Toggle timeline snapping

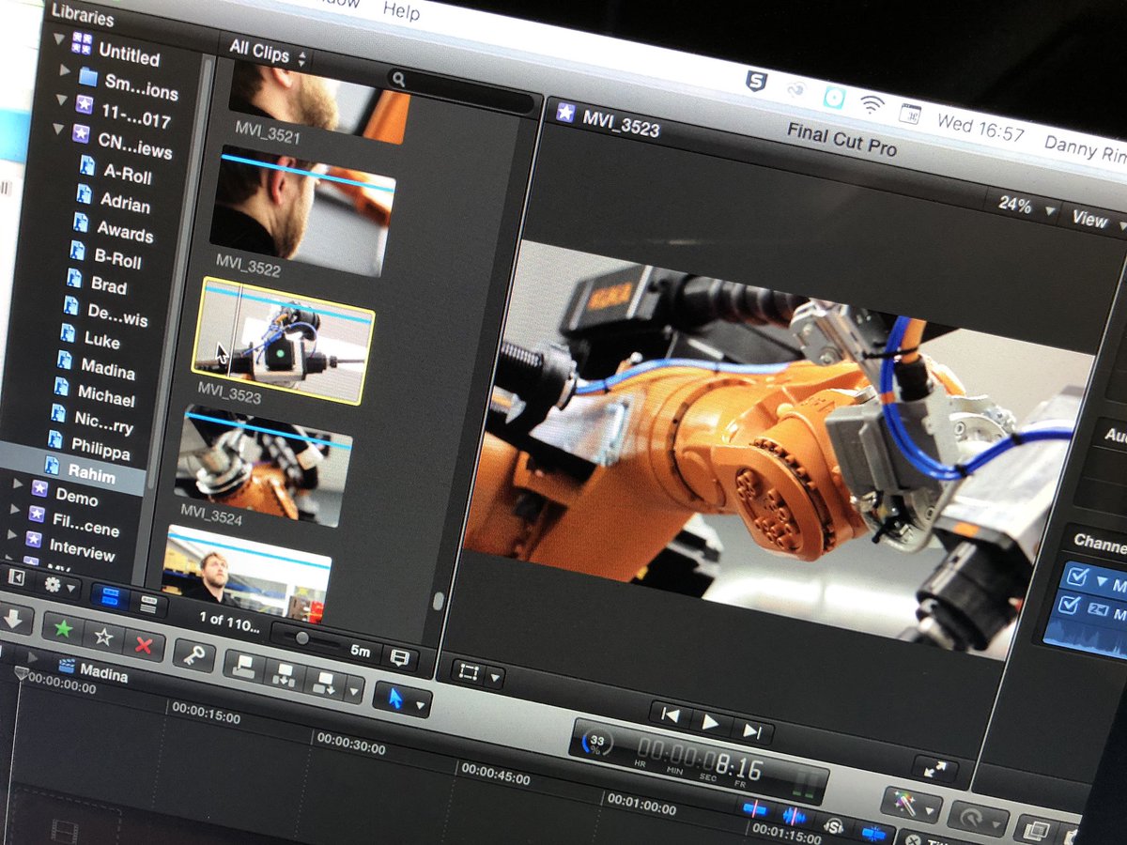point(874,833)
